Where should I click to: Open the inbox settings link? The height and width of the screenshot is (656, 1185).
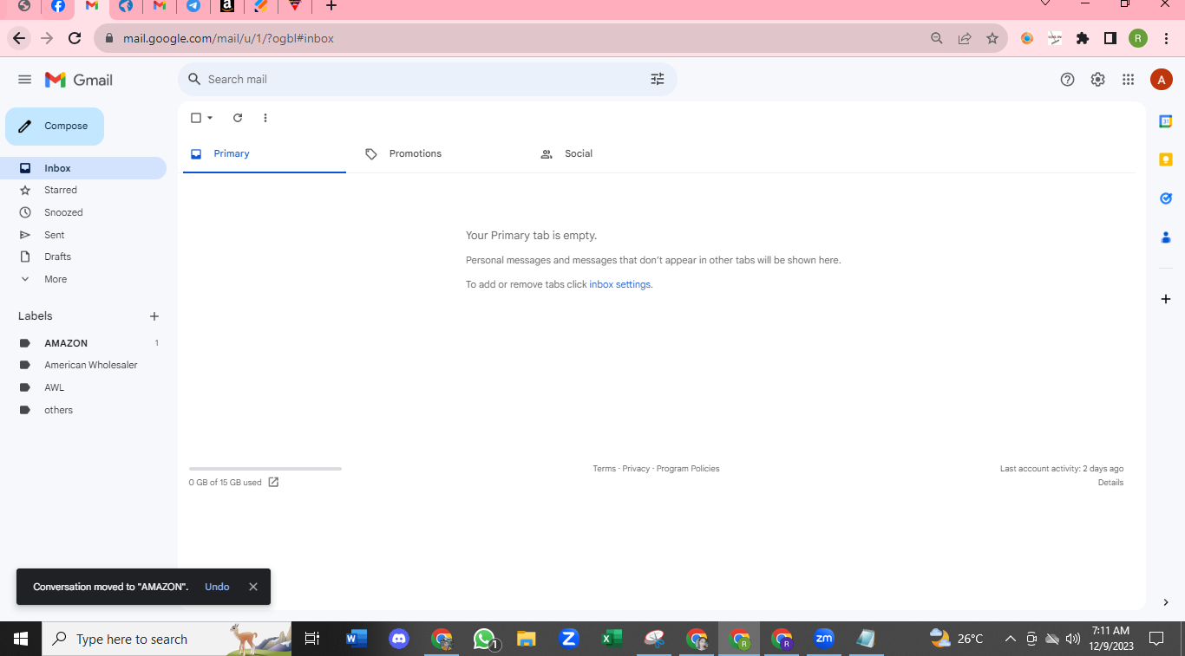pyautogui.click(x=619, y=284)
